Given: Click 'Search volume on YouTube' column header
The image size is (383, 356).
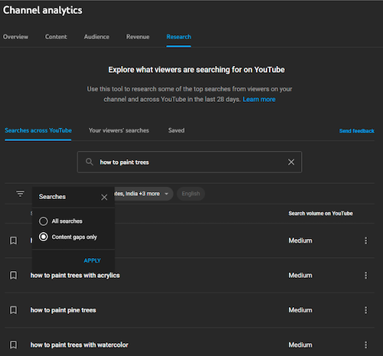Looking at the screenshot, I should (320, 214).
